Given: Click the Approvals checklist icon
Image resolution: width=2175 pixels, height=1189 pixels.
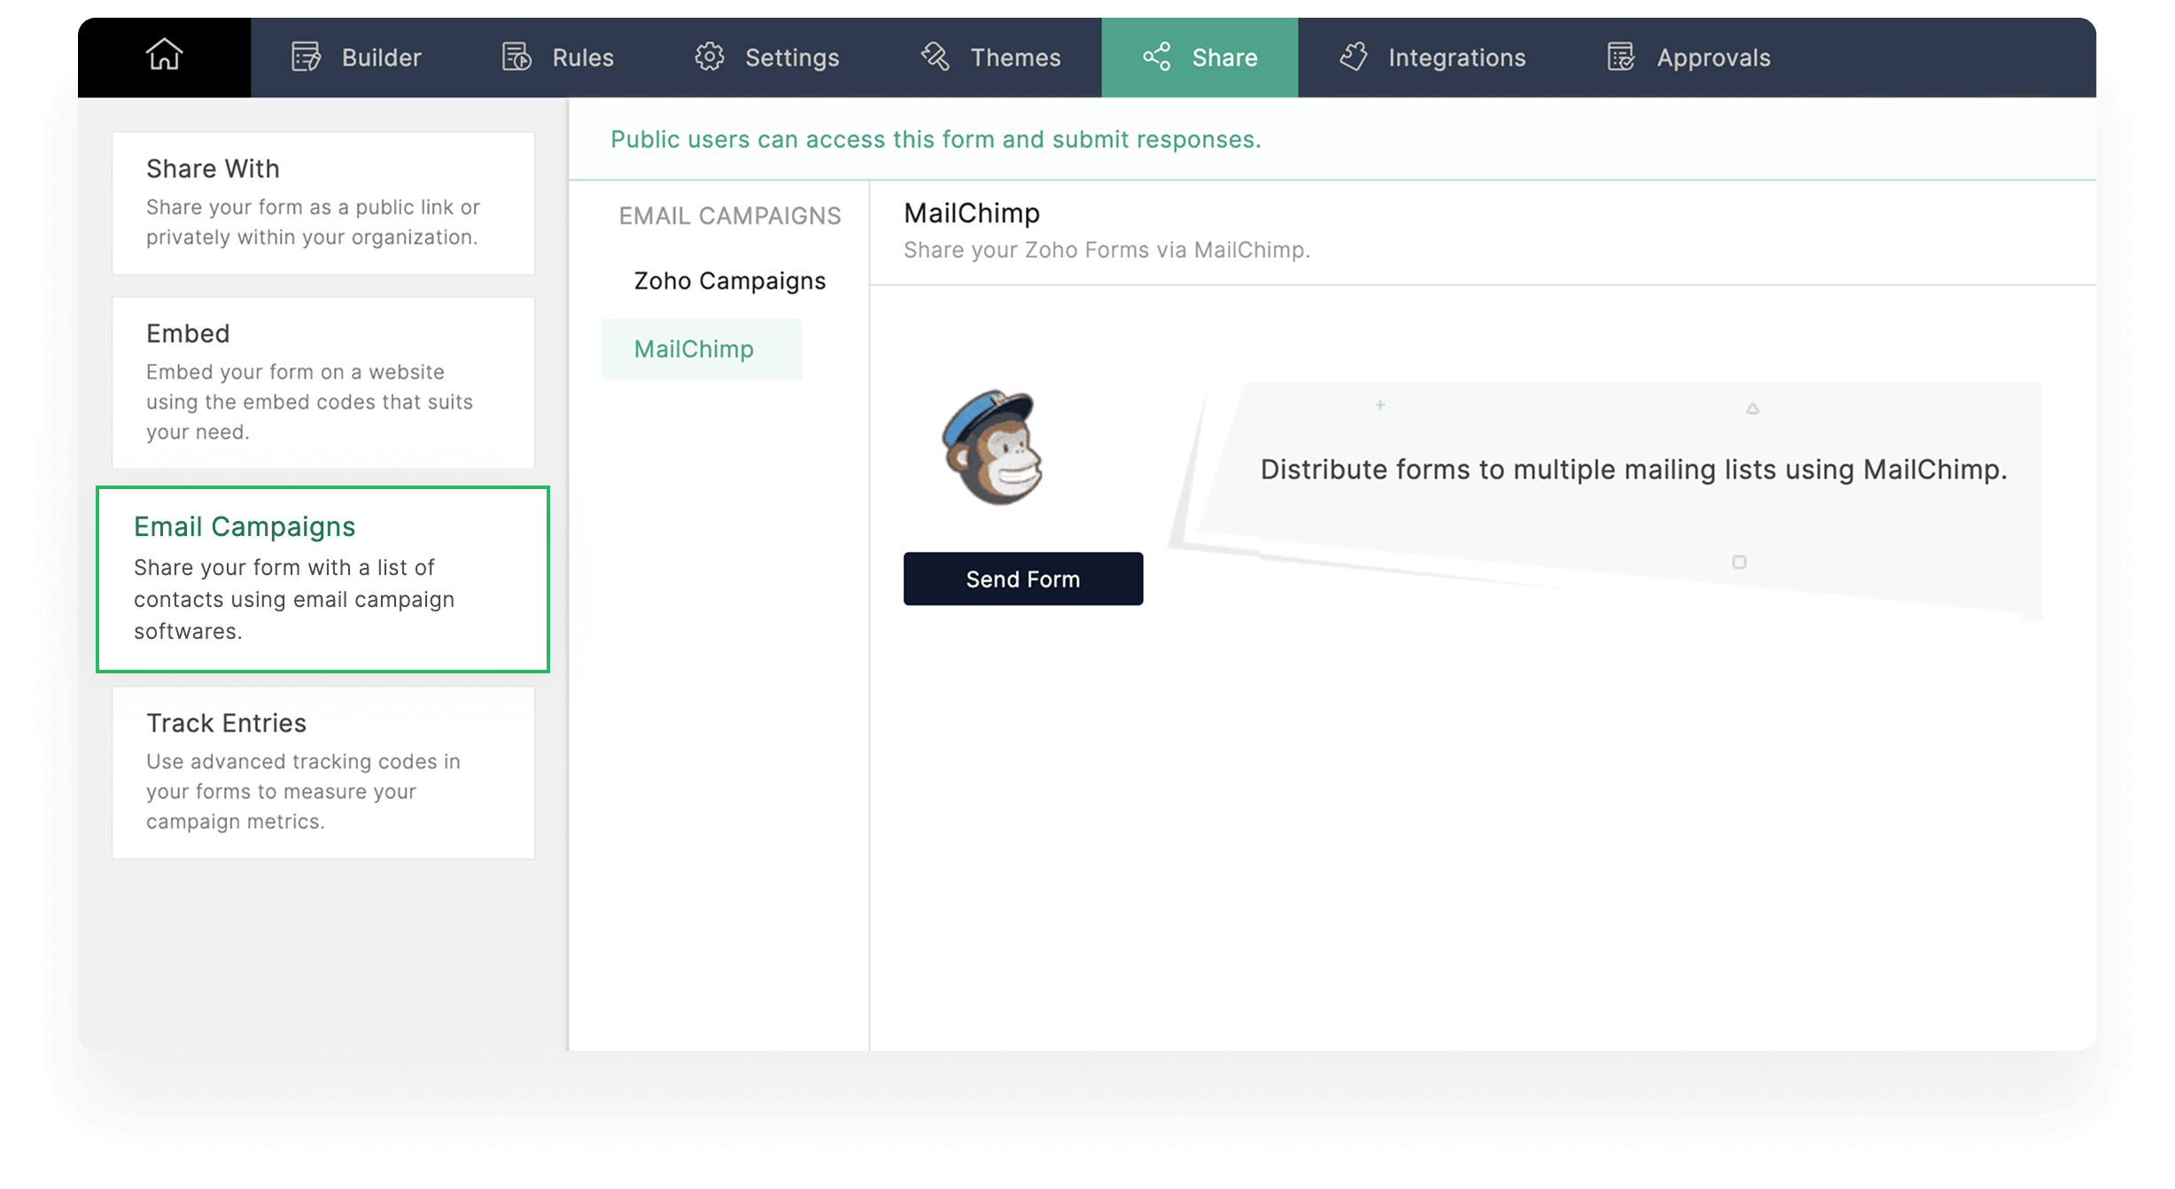Looking at the screenshot, I should coord(1620,58).
